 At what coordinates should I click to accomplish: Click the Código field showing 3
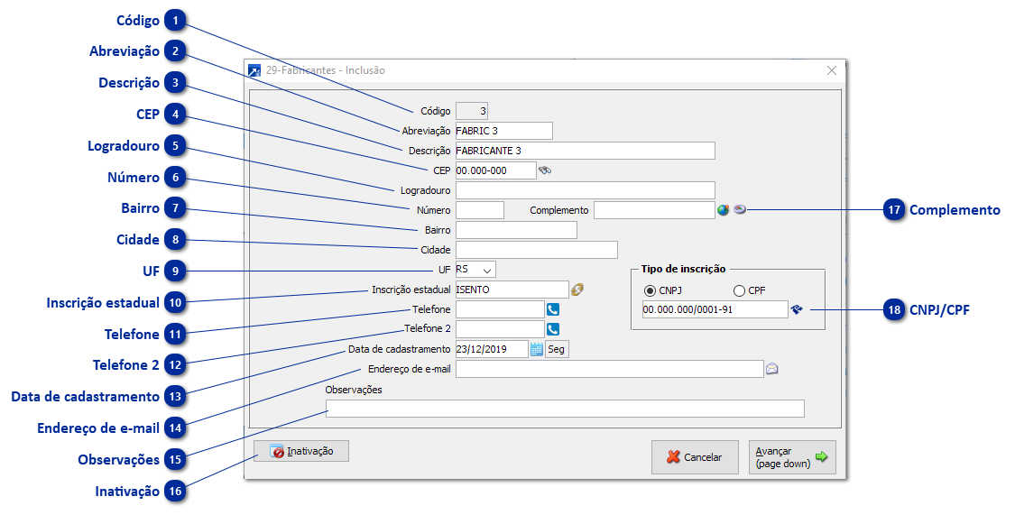pos(472,111)
